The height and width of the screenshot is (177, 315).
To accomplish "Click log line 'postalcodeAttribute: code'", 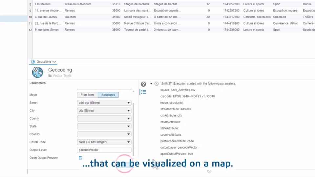I will (x=177, y=141).
